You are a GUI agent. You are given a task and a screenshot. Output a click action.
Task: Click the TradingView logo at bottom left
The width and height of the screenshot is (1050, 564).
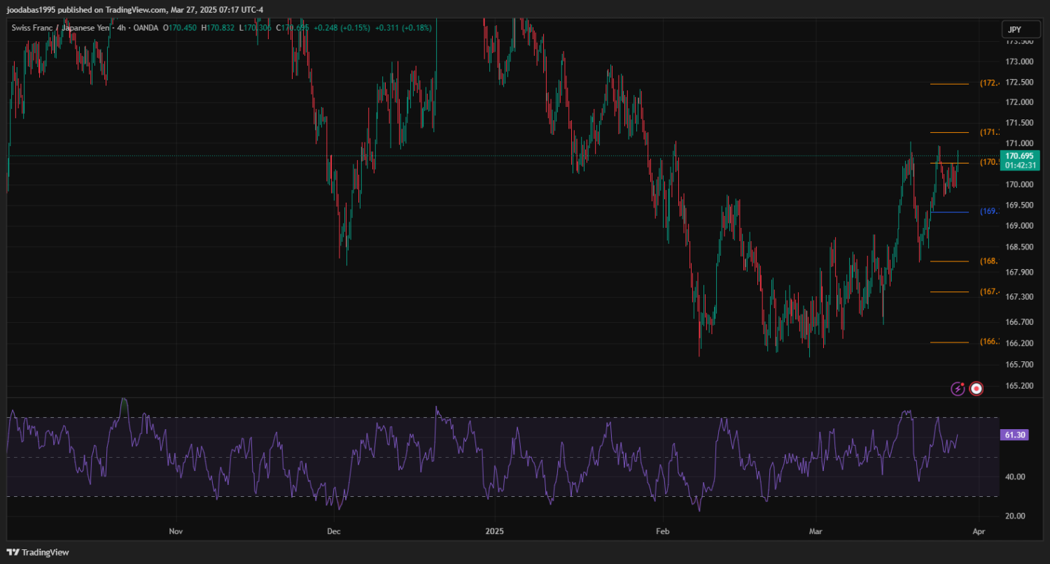(x=38, y=552)
